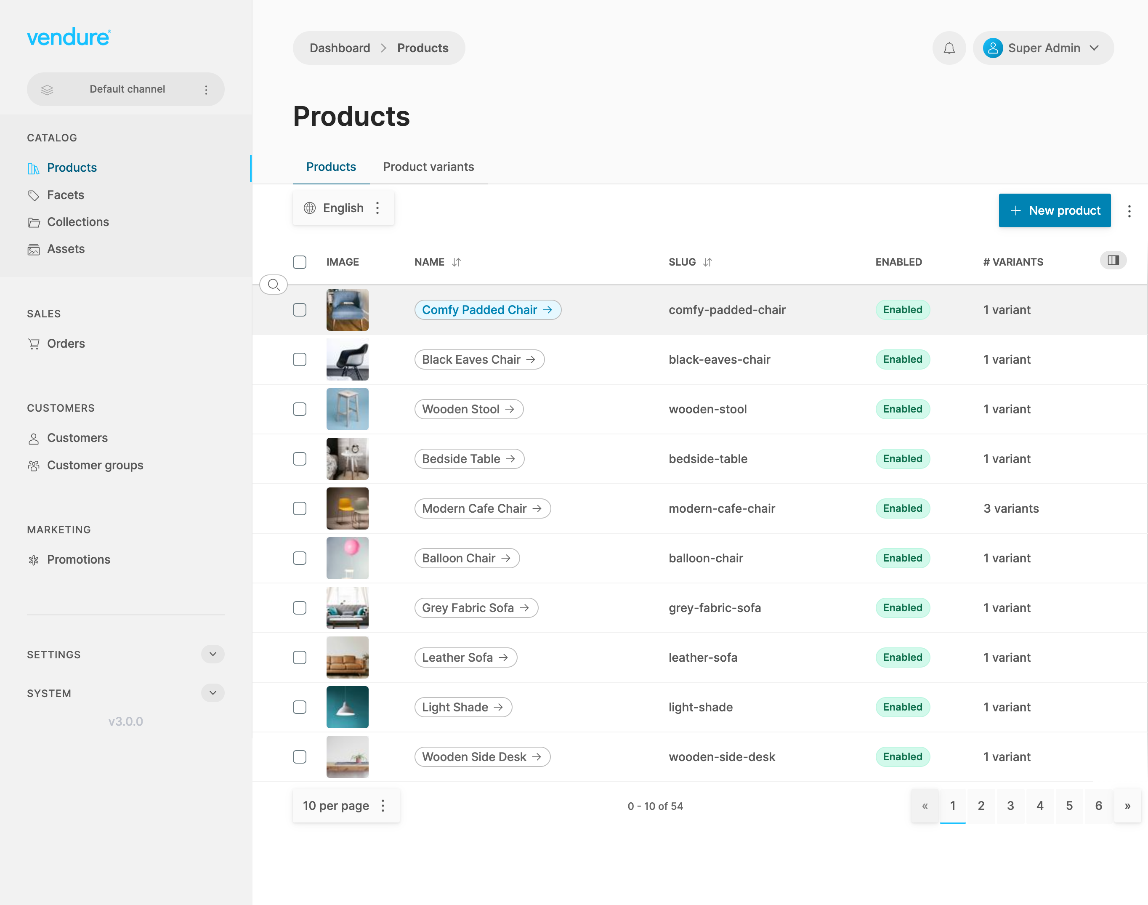Click the notifications bell icon

pos(949,48)
